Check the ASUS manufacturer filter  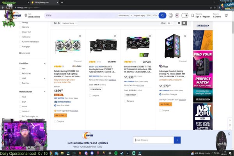point(20,97)
